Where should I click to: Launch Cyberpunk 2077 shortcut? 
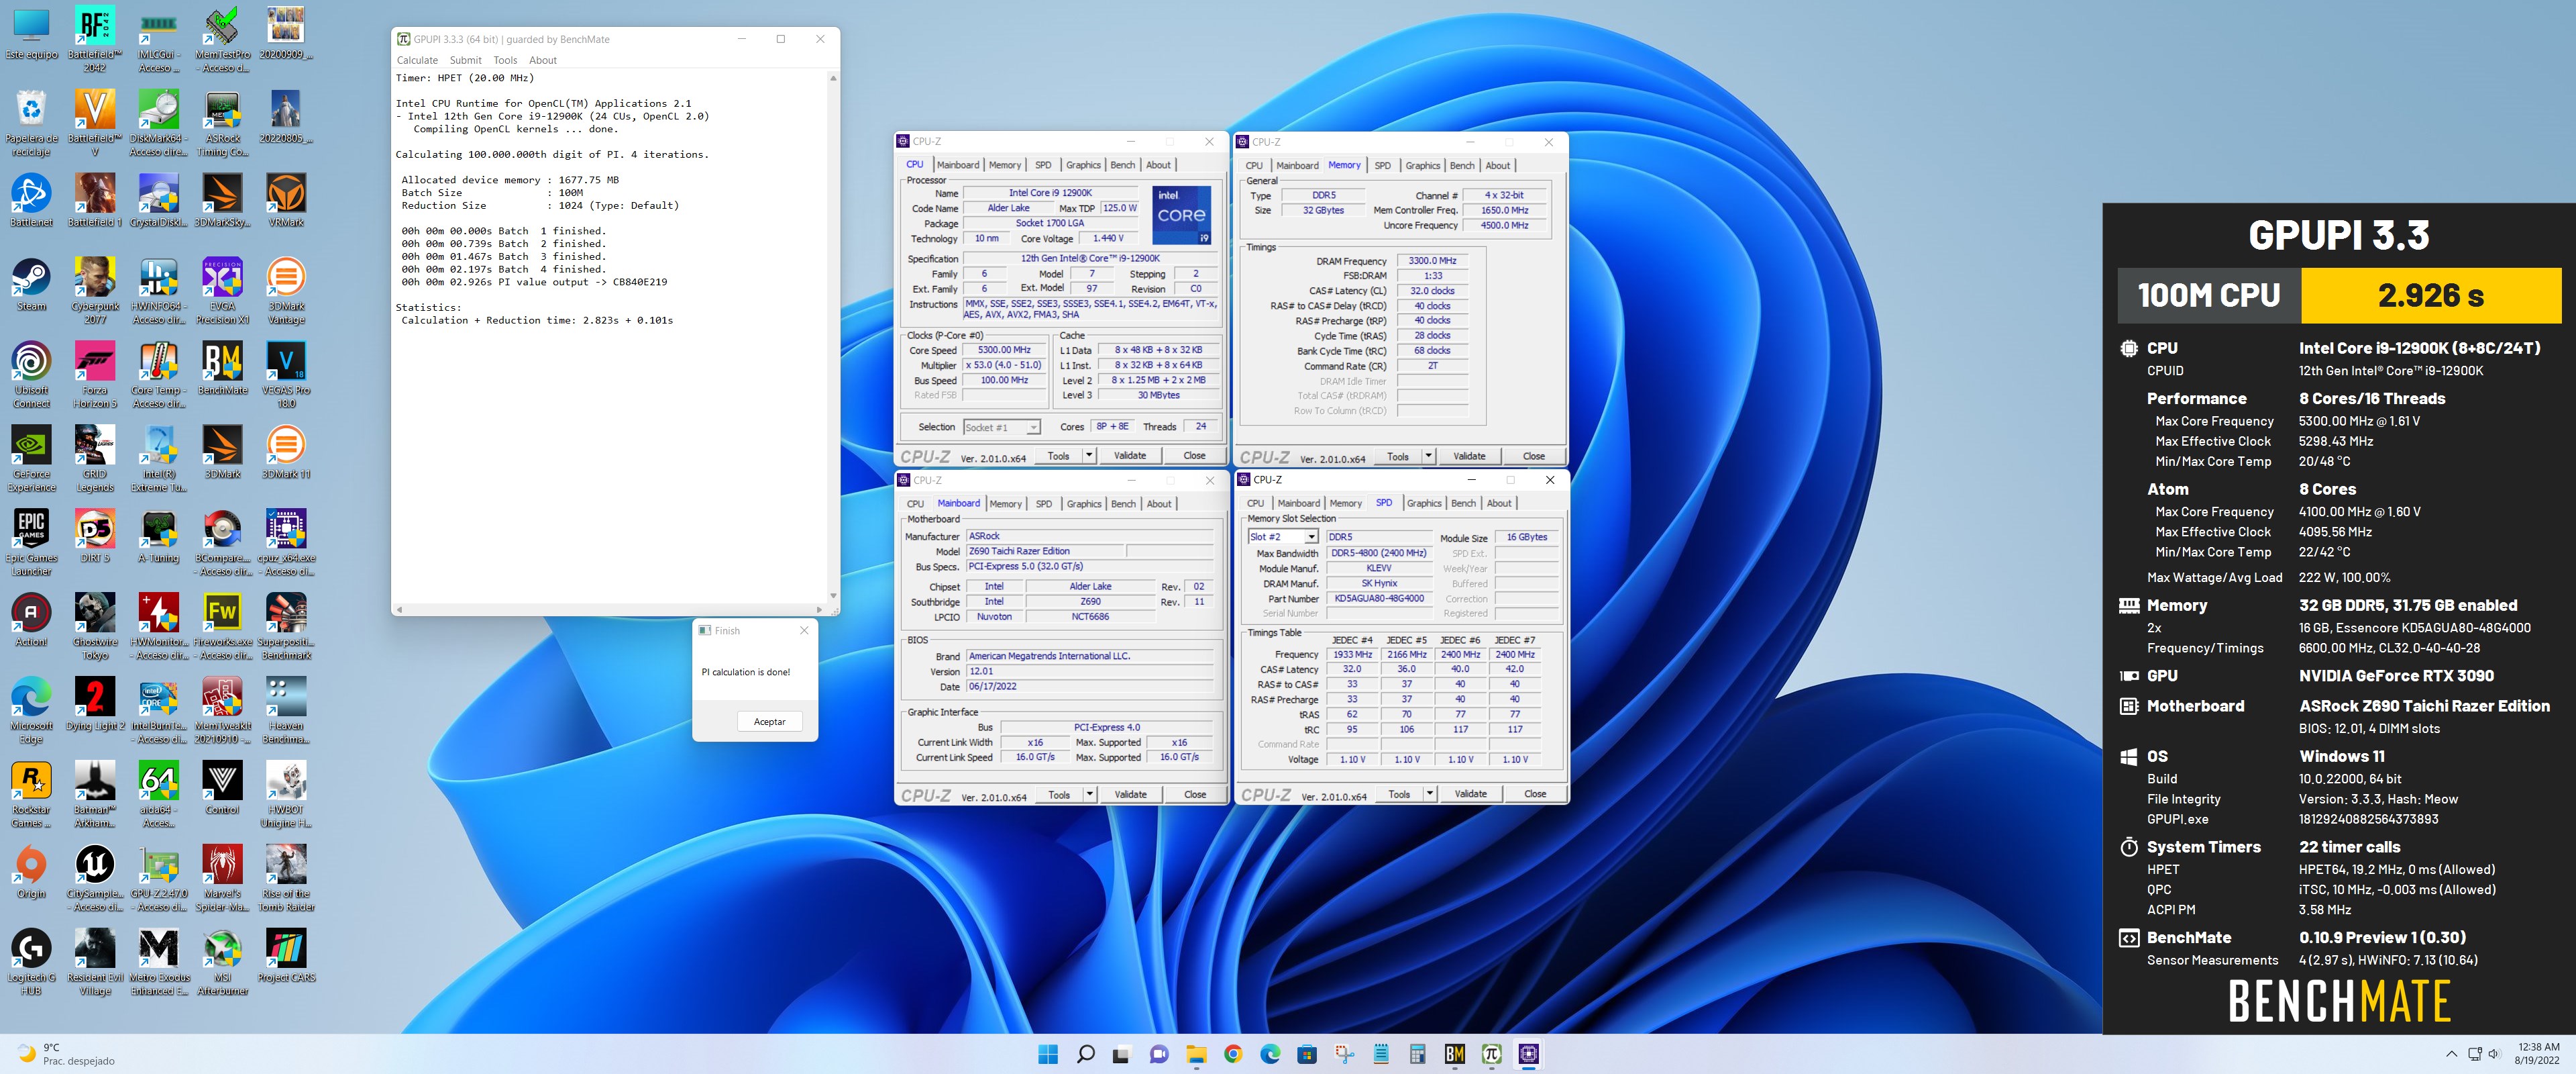coord(95,290)
